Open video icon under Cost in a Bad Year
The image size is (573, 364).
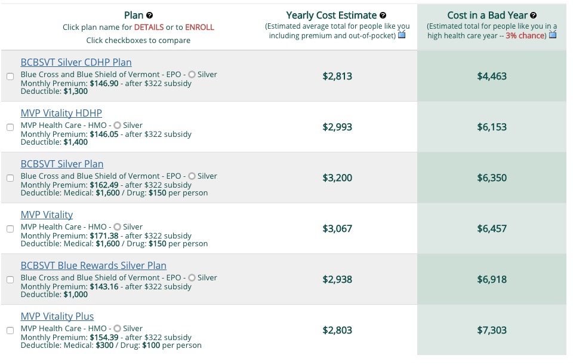point(553,35)
